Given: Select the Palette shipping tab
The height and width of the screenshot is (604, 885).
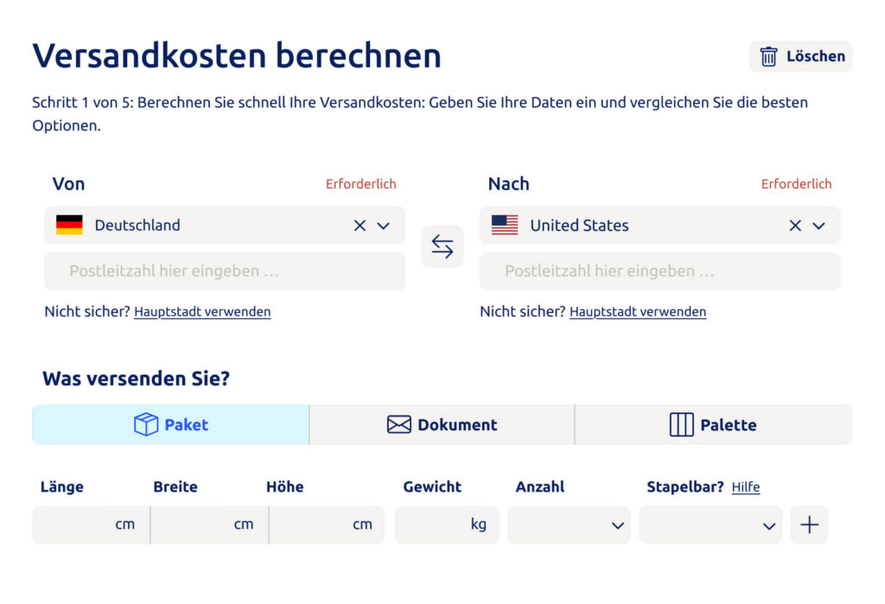Looking at the screenshot, I should point(714,424).
